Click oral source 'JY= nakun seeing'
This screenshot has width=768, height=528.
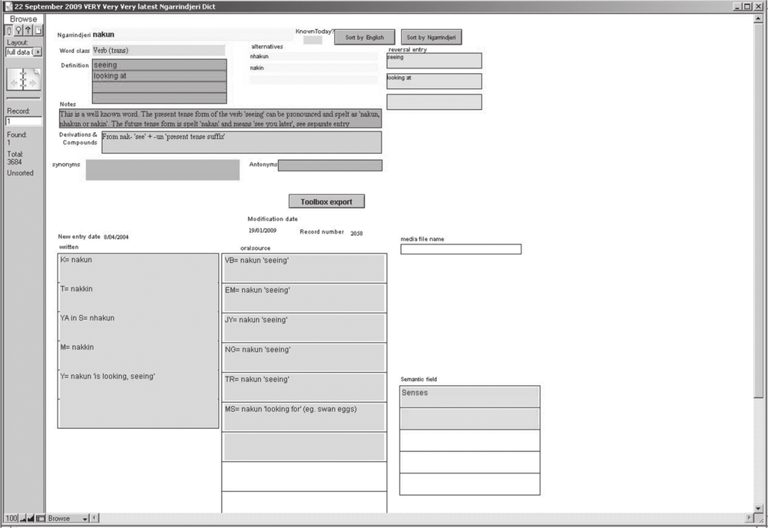tap(304, 327)
